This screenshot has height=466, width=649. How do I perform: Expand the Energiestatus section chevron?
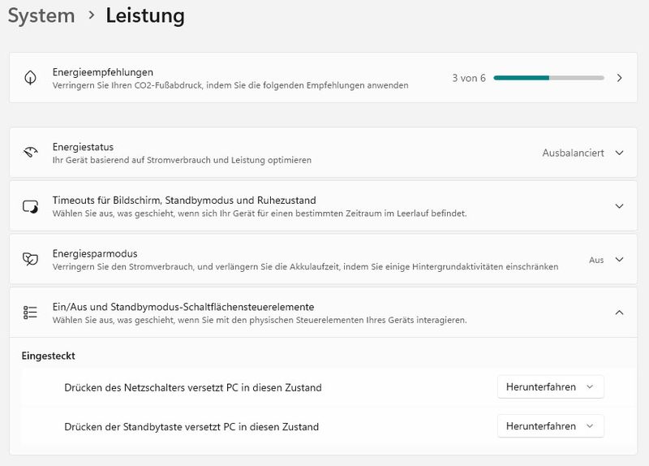coord(619,153)
